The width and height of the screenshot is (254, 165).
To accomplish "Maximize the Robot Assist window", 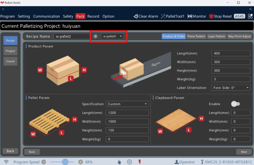I will click(238, 3).
